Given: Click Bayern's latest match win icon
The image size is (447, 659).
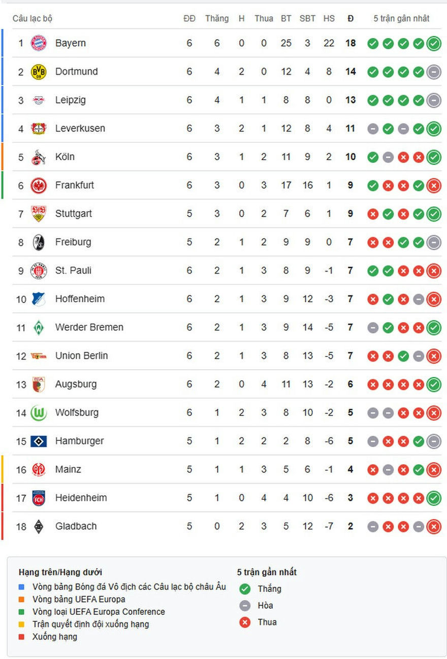Looking at the screenshot, I should point(434,44).
